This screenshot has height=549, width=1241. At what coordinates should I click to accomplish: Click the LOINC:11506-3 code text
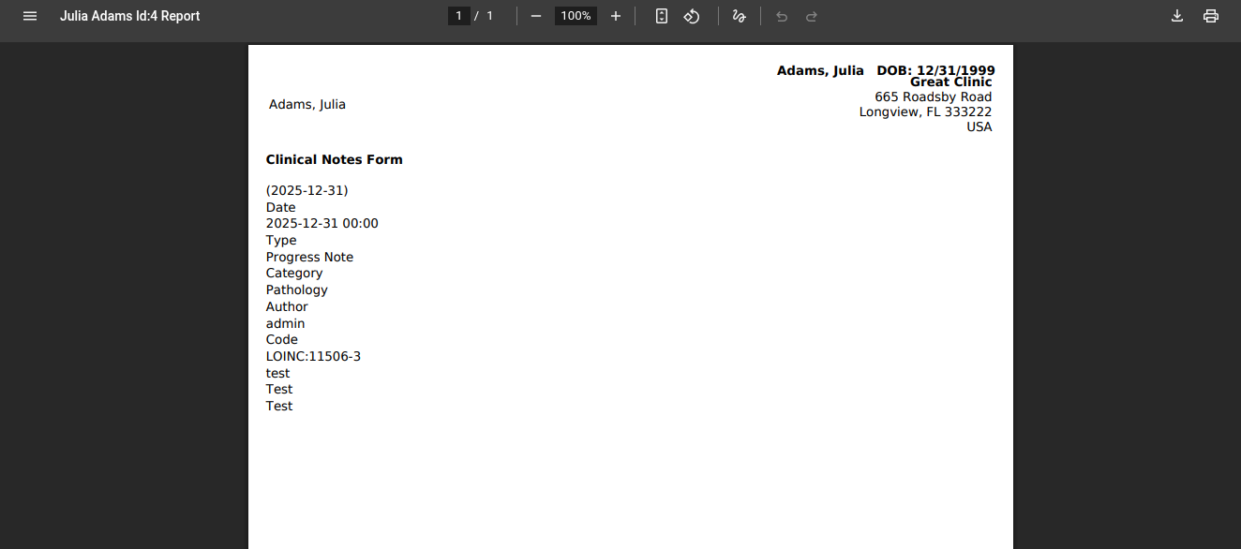(313, 357)
